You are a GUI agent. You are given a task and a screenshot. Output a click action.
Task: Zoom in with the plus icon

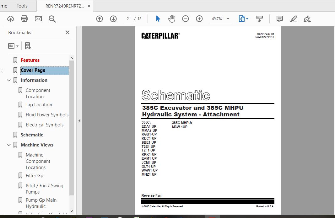[x=199, y=19]
